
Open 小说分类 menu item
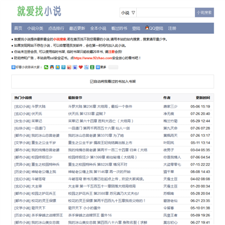(35, 28)
